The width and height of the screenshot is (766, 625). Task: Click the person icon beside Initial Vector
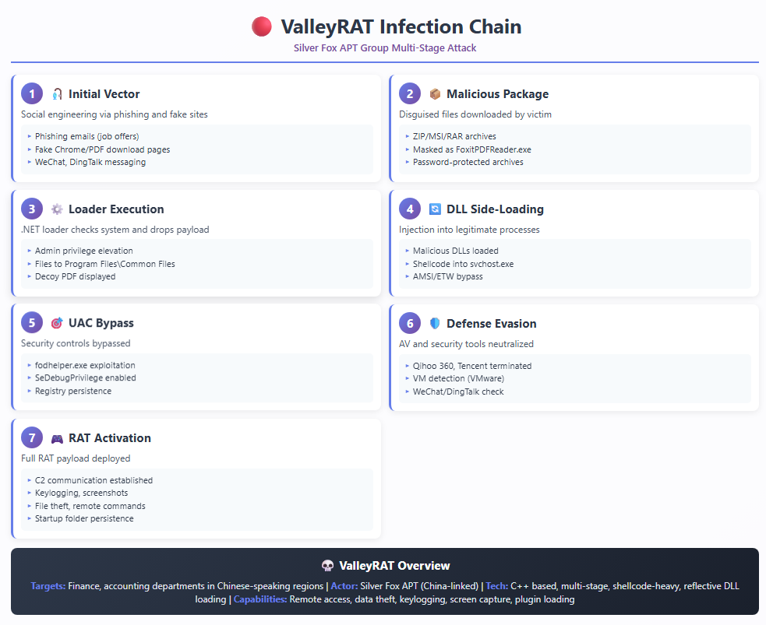(57, 94)
